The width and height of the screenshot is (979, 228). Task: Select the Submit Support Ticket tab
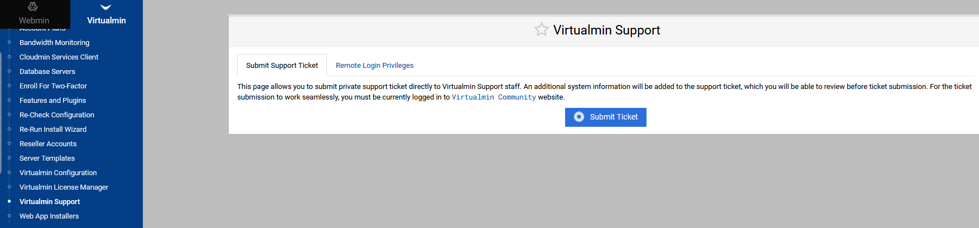tap(282, 66)
